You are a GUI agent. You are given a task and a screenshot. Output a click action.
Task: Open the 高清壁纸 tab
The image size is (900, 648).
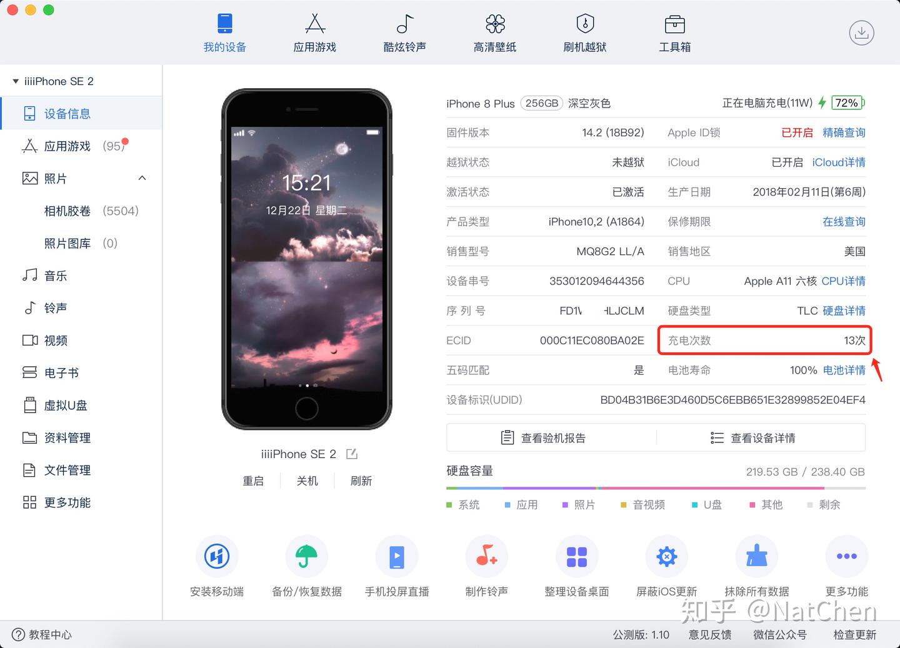(x=495, y=34)
